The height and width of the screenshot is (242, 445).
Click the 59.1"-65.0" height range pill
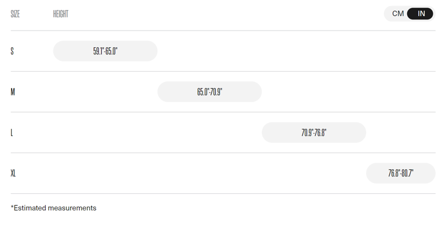click(x=105, y=51)
